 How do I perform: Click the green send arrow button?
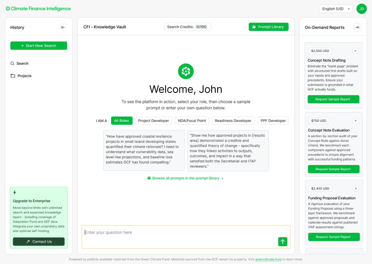283,242
